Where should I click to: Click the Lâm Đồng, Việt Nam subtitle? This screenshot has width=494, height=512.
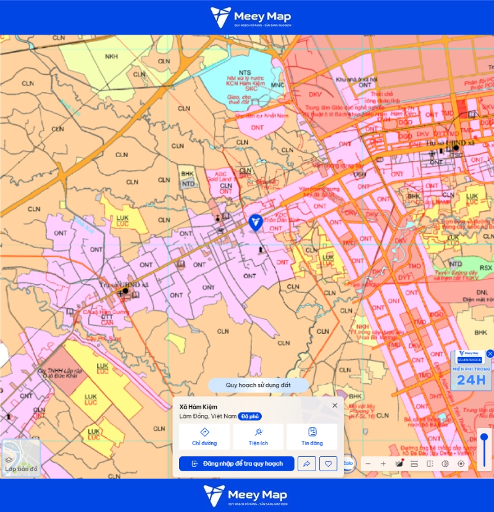208,416
